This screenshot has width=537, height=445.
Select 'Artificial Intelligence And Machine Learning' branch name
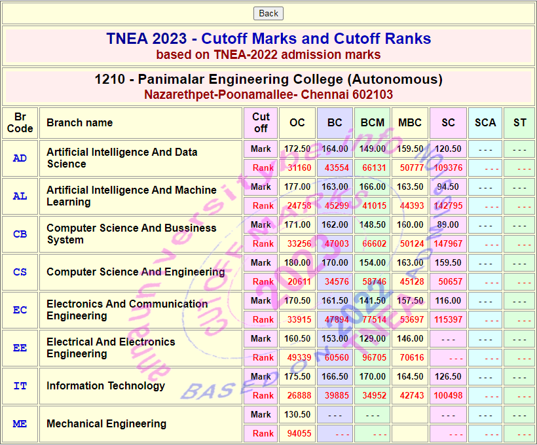(132, 196)
